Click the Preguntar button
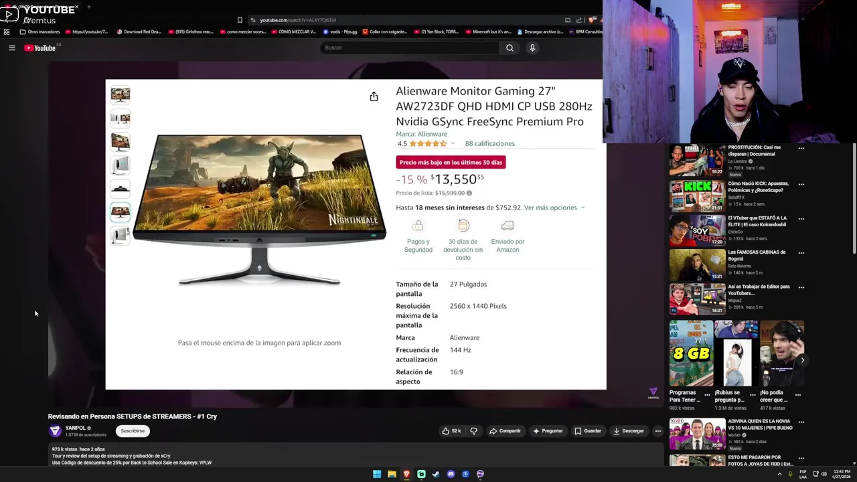This screenshot has height=482, width=857. point(548,431)
